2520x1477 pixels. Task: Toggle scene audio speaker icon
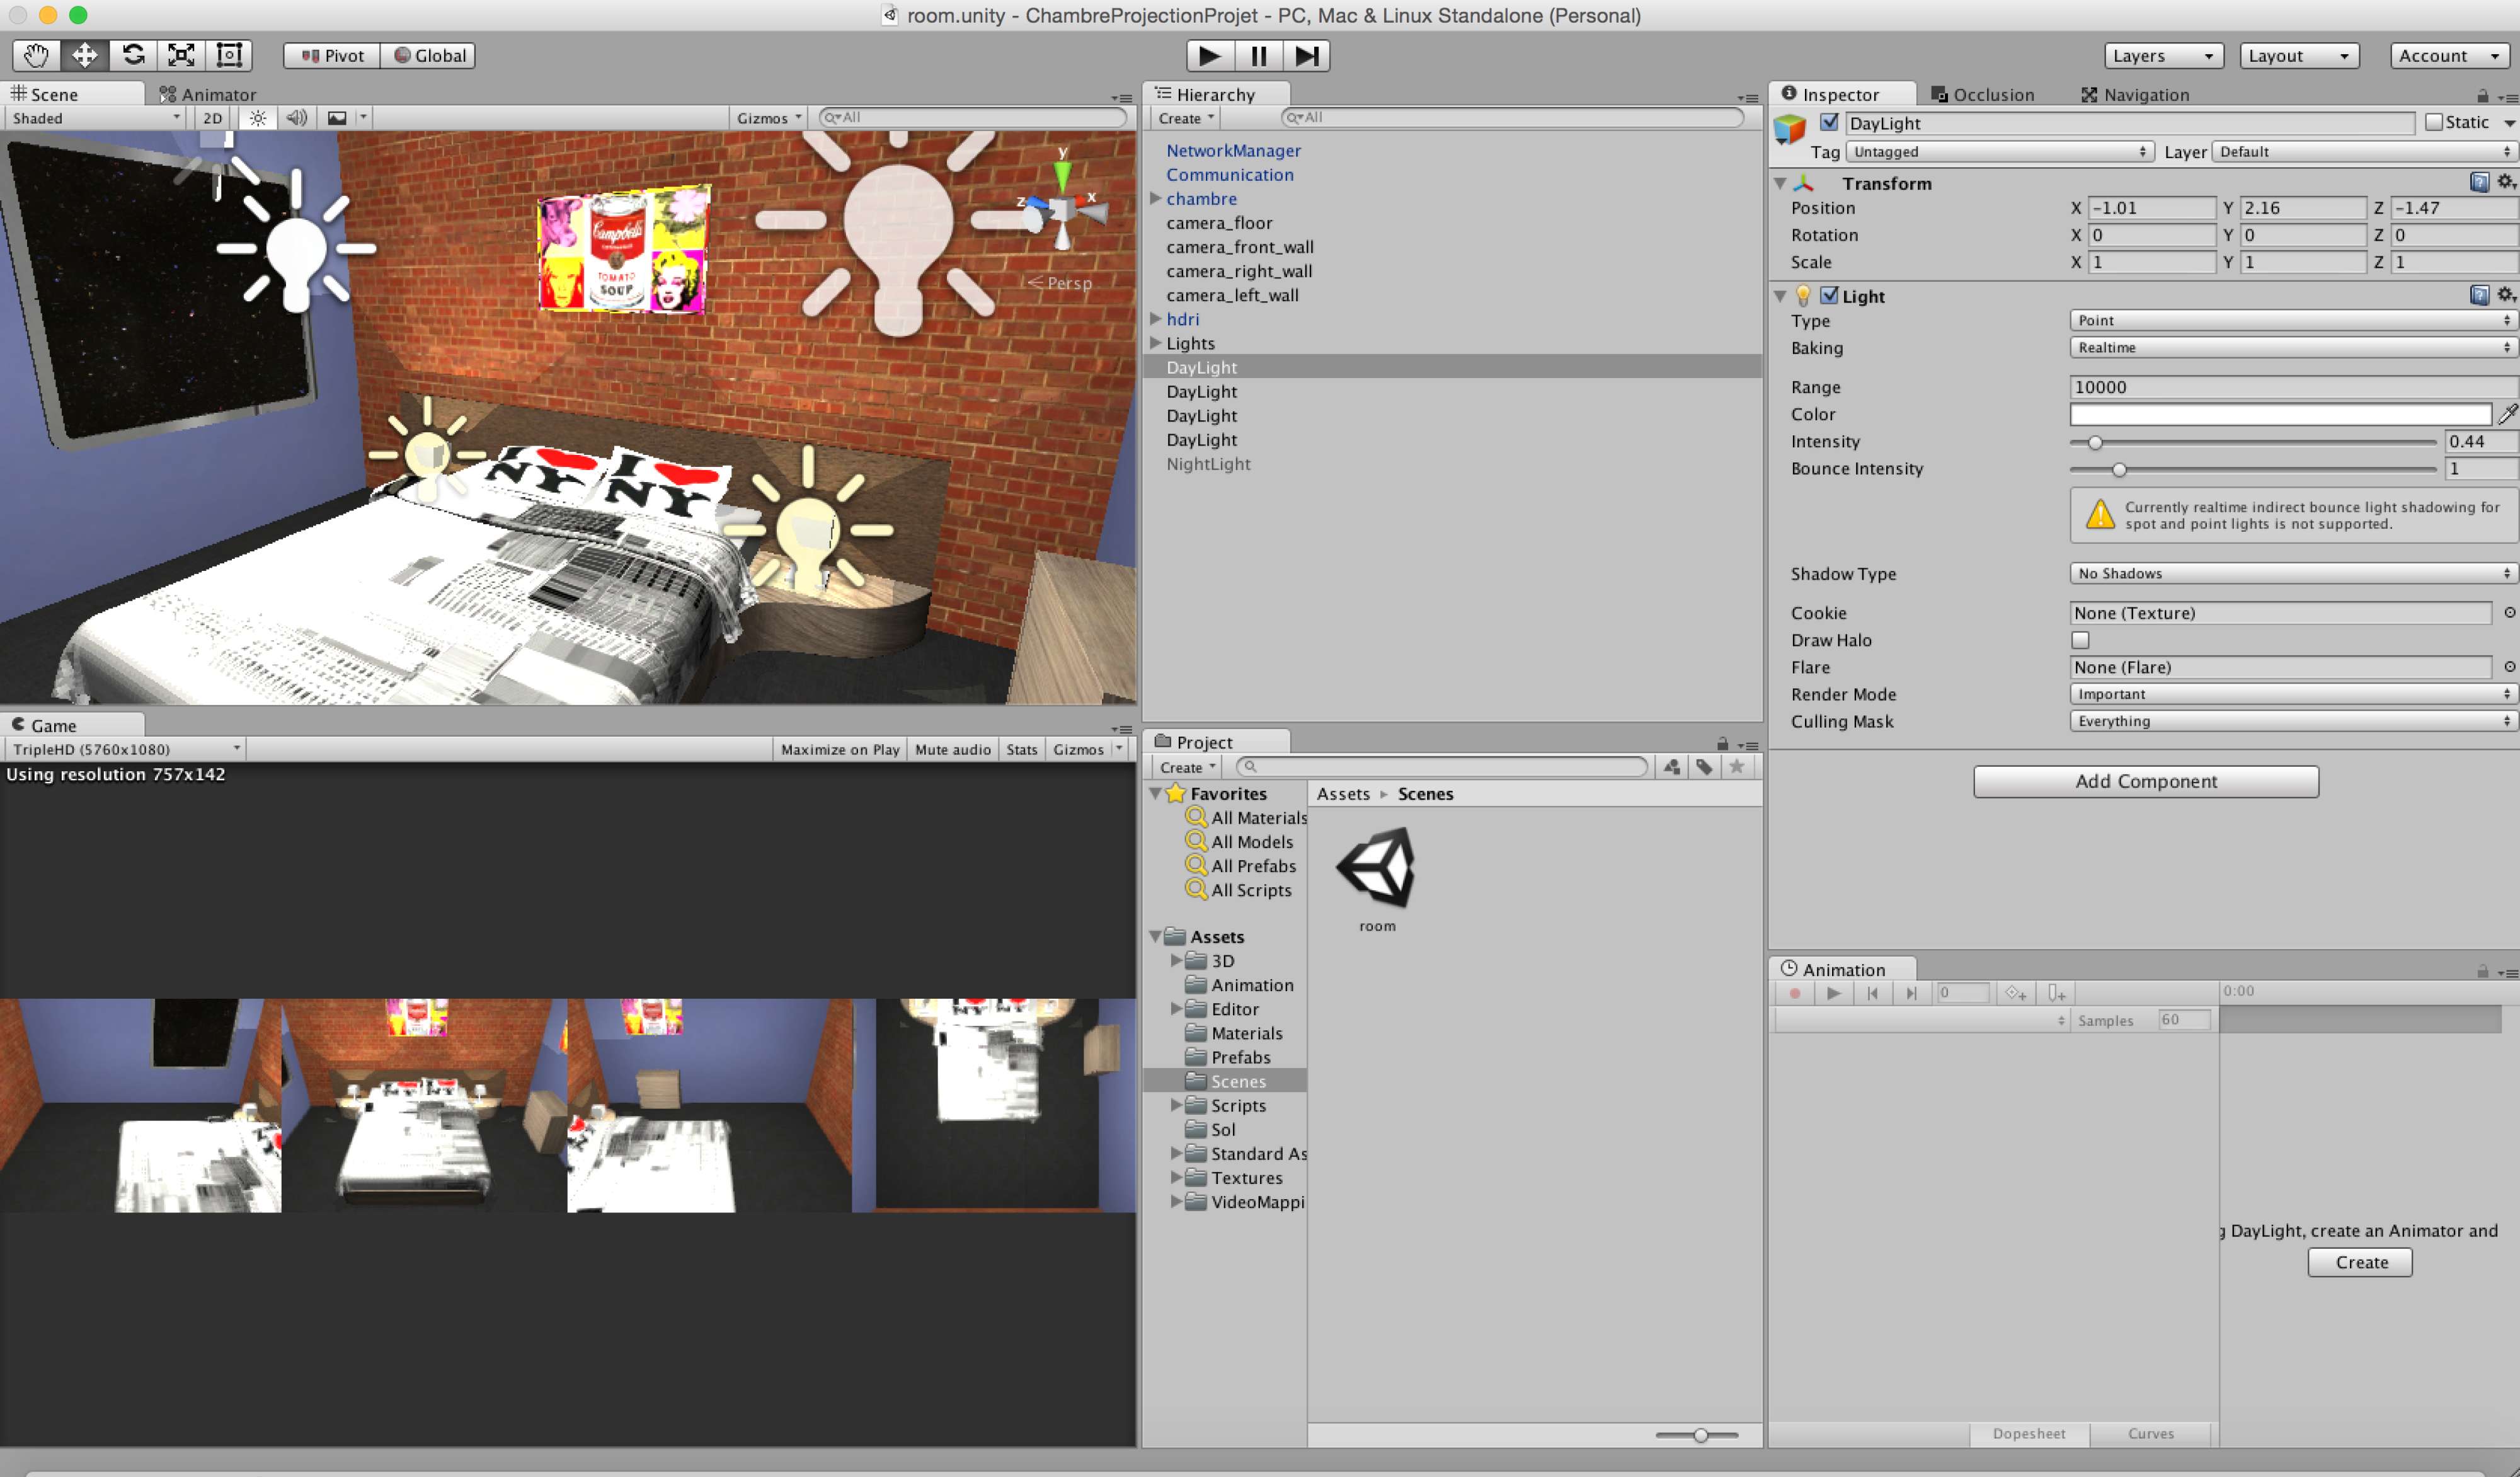[297, 118]
